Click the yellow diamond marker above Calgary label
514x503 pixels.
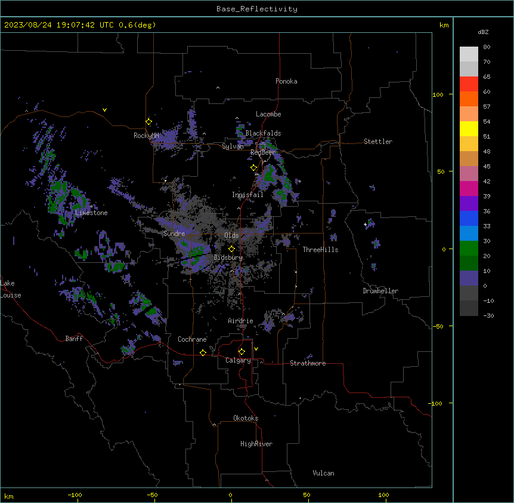point(241,352)
